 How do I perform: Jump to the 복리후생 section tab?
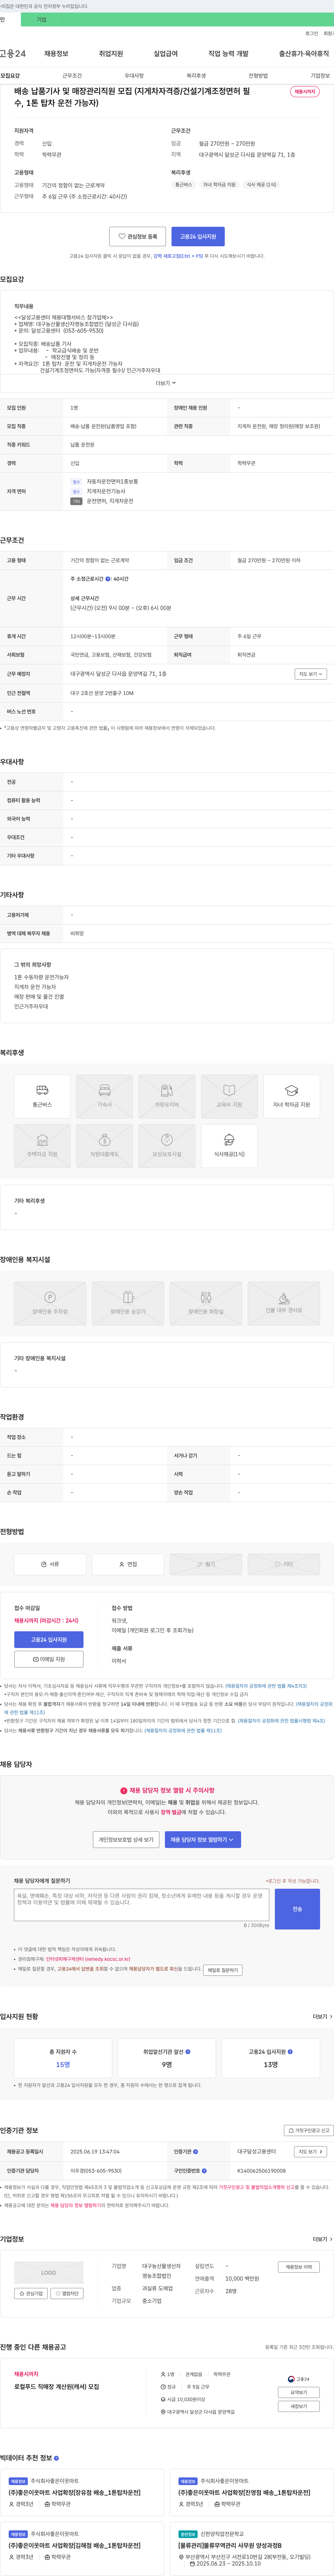[x=196, y=76]
